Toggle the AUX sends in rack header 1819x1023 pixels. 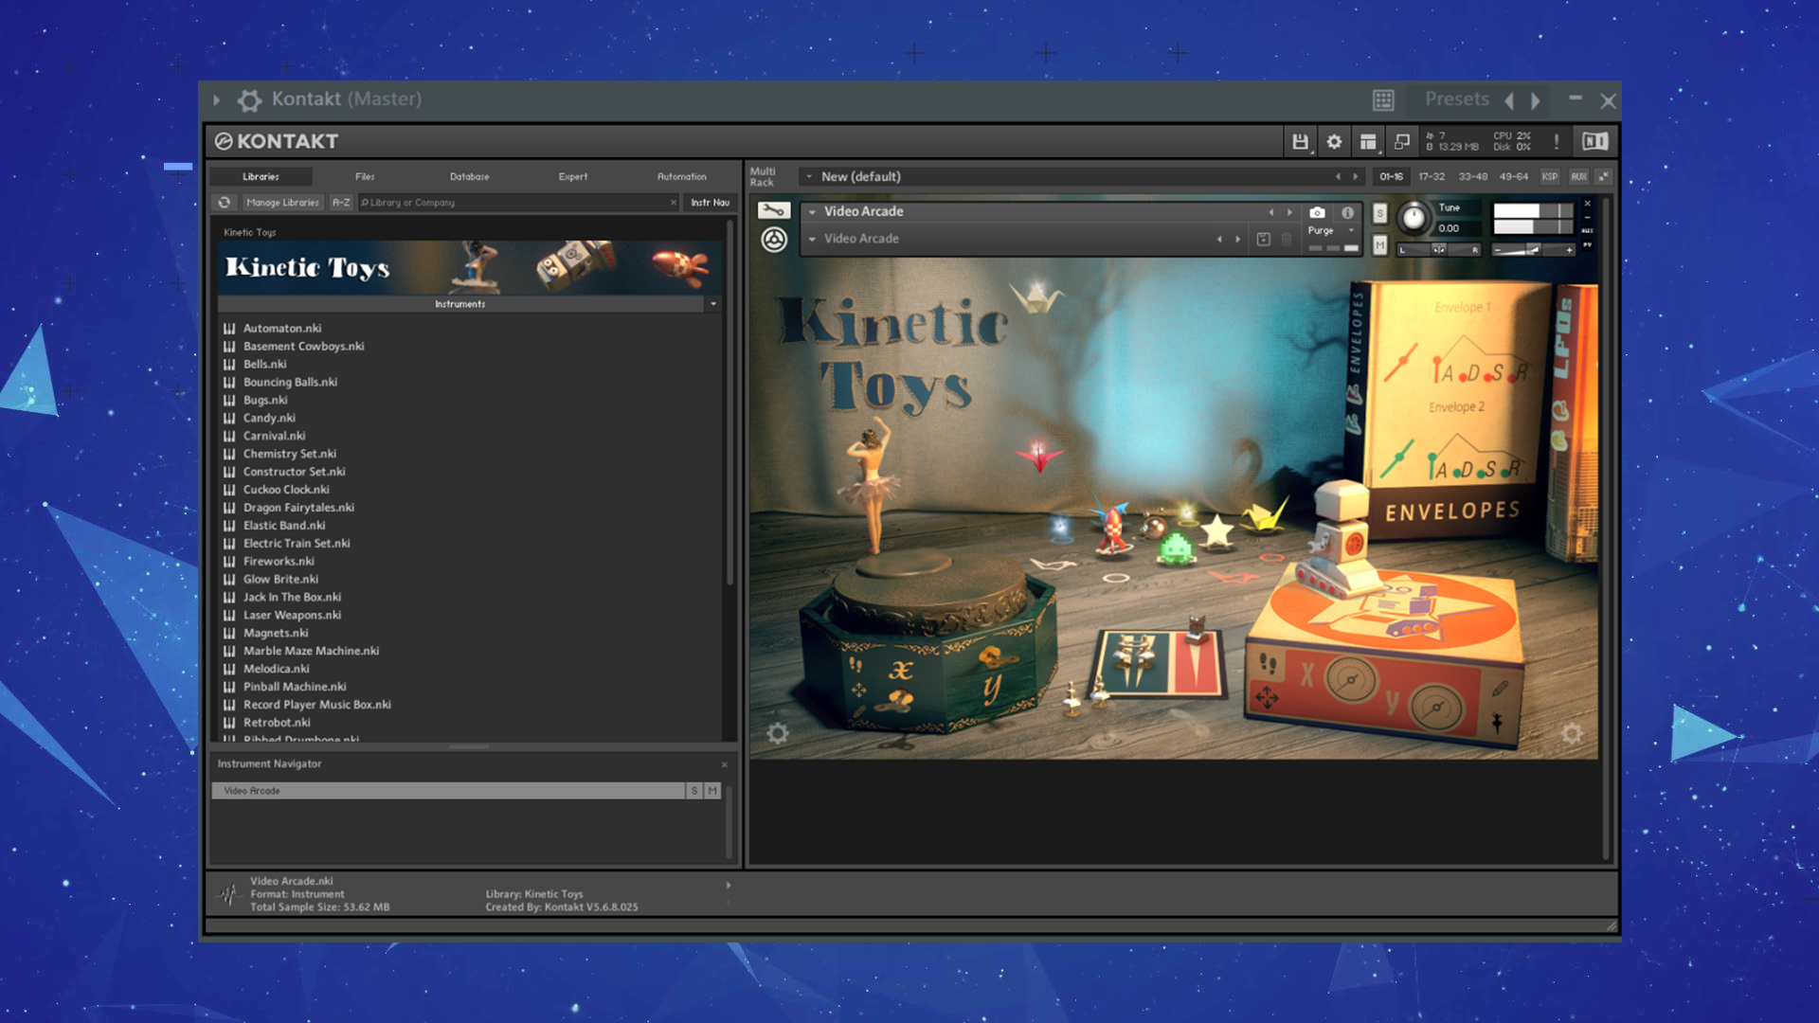click(1578, 176)
